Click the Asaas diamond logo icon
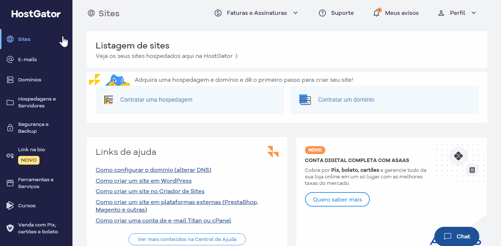The image size is (501, 246). [459, 156]
